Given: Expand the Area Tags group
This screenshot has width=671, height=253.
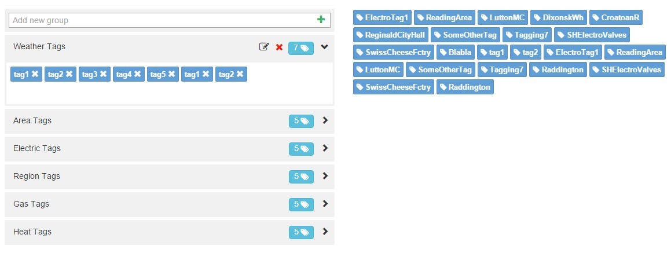Looking at the screenshot, I should 325,120.
